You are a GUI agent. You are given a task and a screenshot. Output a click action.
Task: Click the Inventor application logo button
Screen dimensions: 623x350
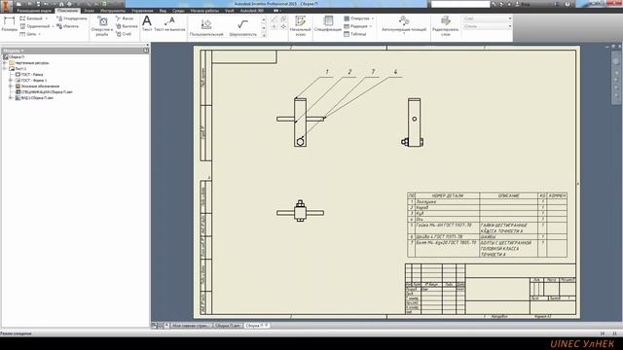[6, 6]
